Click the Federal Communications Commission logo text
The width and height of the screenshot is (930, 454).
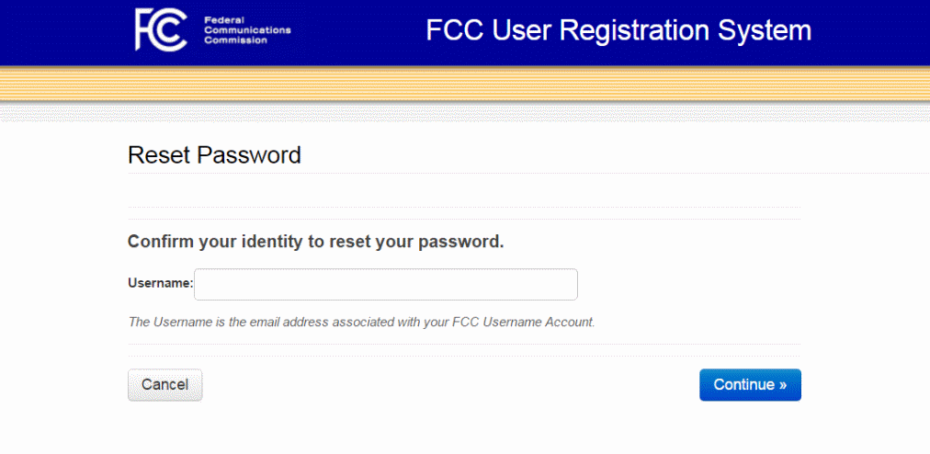(246, 29)
